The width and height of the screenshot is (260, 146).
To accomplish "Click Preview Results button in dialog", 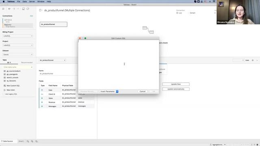I will (x=87, y=91).
